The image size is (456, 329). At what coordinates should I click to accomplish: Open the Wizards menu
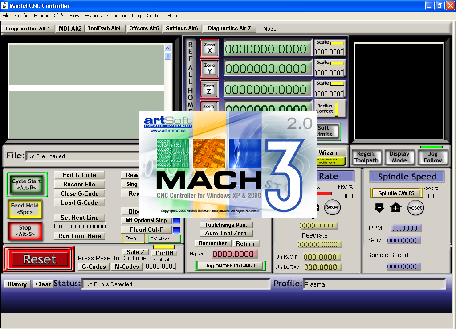(93, 16)
